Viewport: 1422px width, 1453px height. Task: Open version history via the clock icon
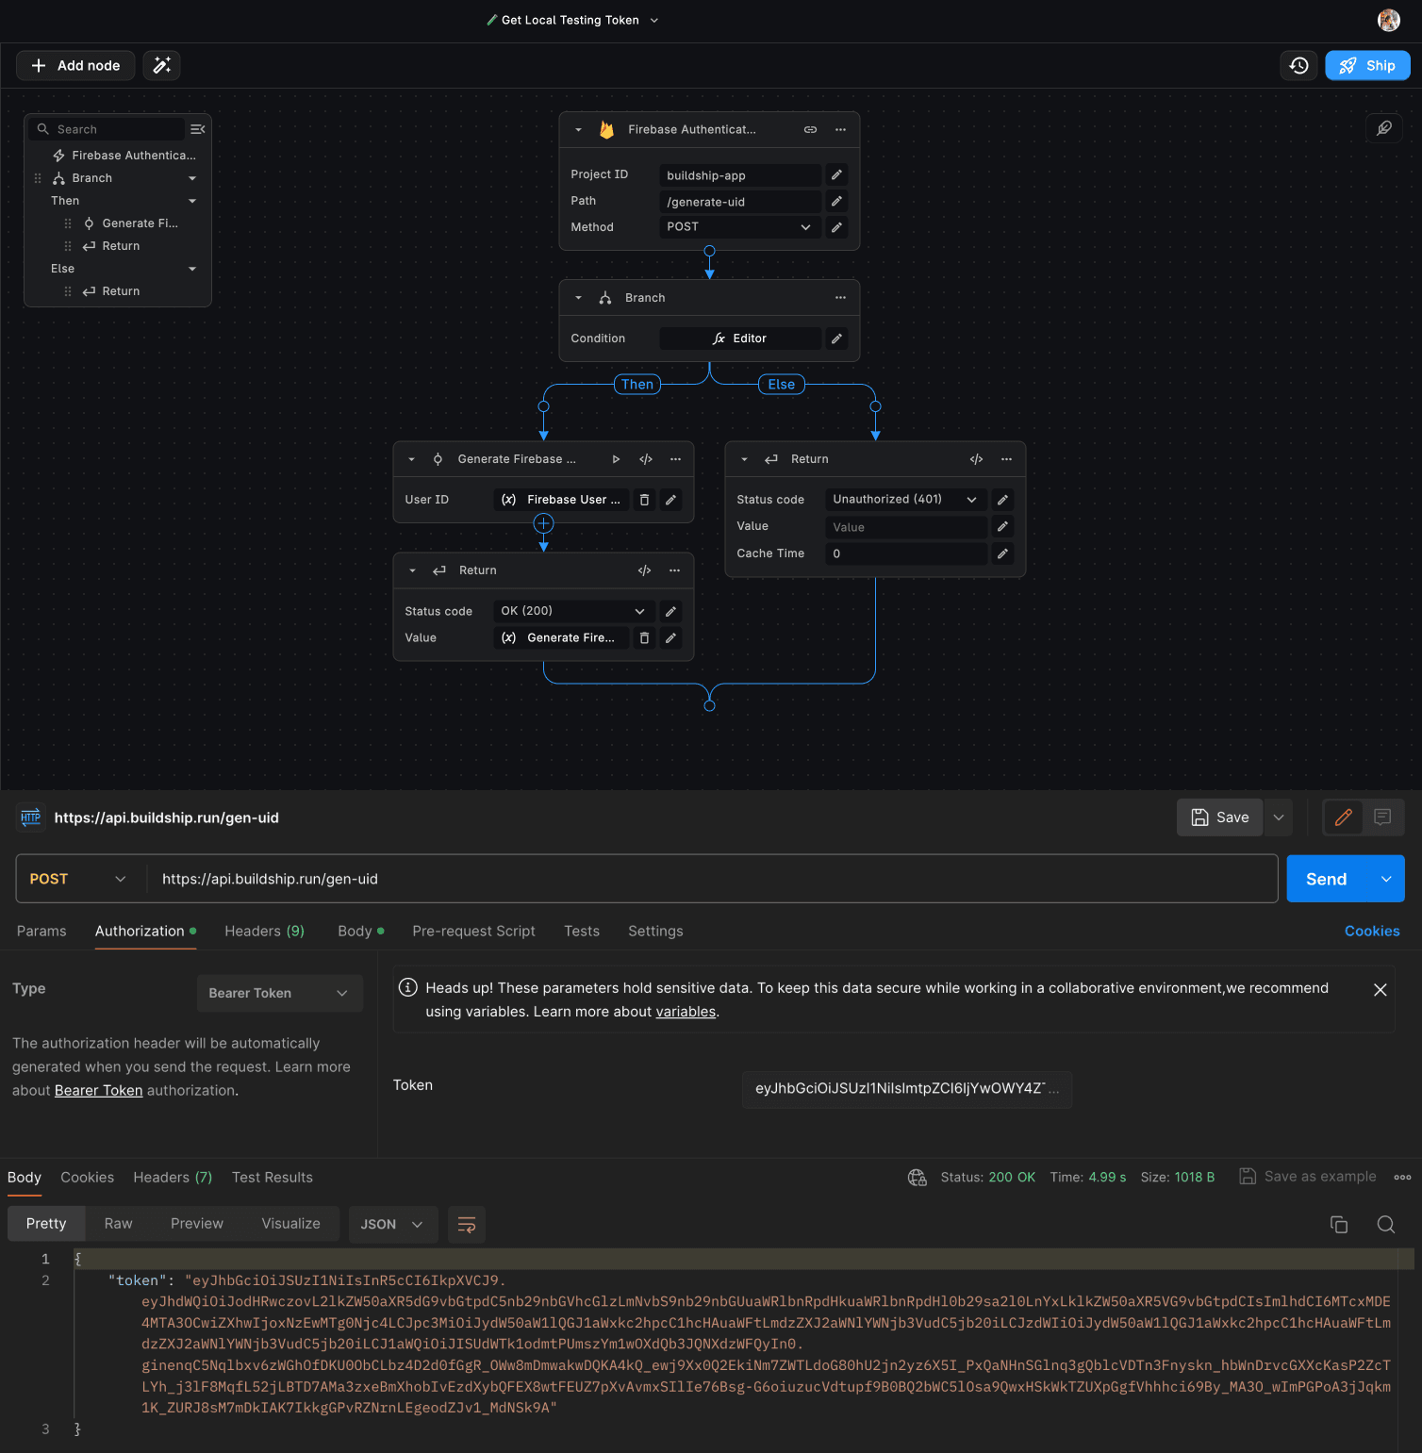click(1298, 65)
